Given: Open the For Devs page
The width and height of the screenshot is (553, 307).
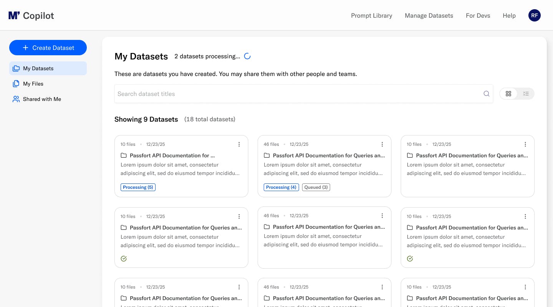Looking at the screenshot, I should (x=478, y=15).
